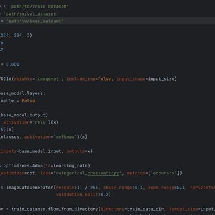Click the base_model.layers: text

point(22,93)
